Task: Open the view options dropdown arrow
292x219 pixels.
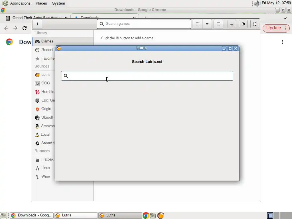Action: click(207, 24)
